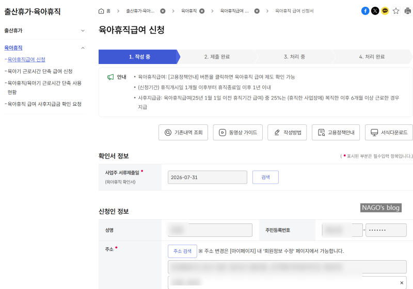The width and height of the screenshot is (413, 289).
Task: Open 육아휴직/육아기 근로시간 단축 사용 현황
Action: (x=44, y=87)
